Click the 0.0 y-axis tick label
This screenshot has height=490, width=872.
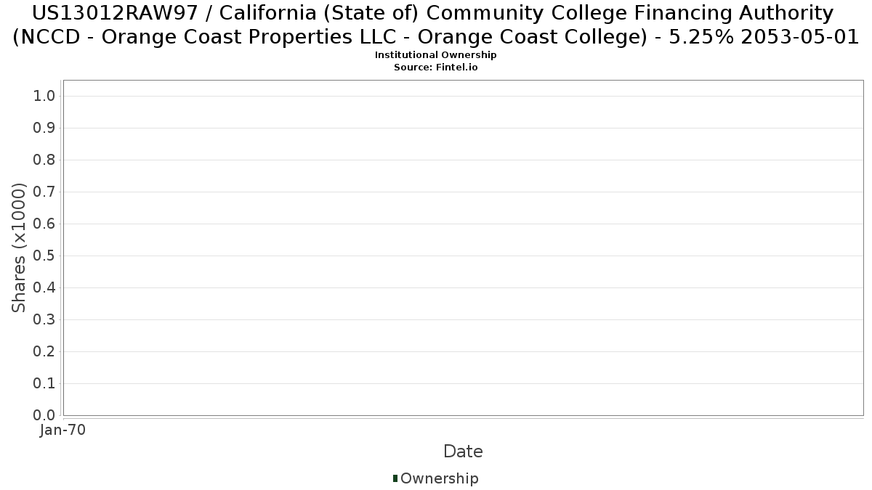pos(44,415)
